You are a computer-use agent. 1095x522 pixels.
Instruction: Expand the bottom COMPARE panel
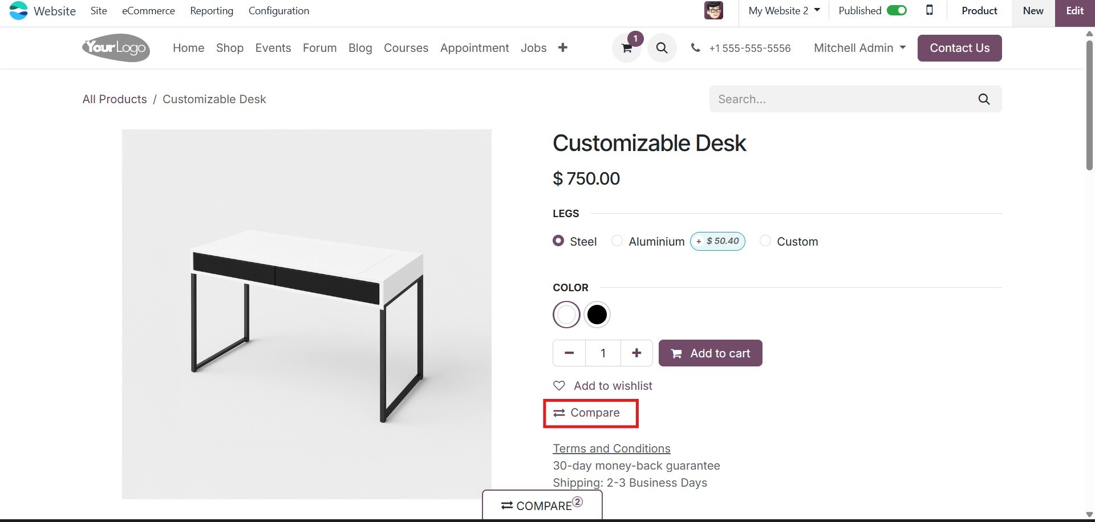tap(542, 505)
